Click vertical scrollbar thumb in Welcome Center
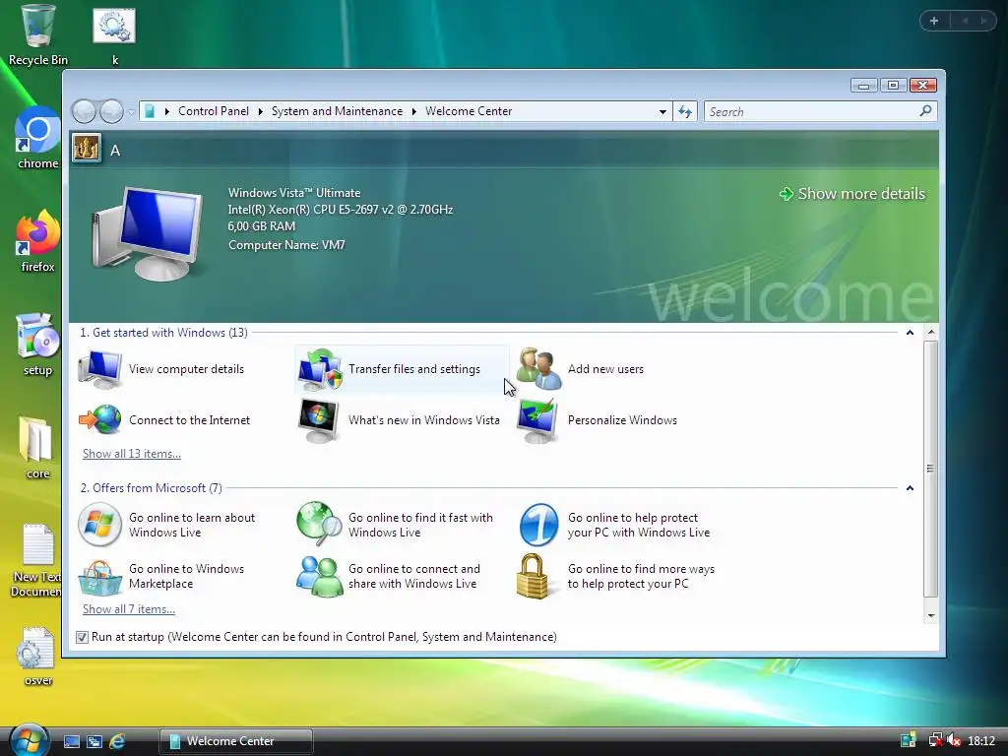The width and height of the screenshot is (1008, 756). click(931, 470)
